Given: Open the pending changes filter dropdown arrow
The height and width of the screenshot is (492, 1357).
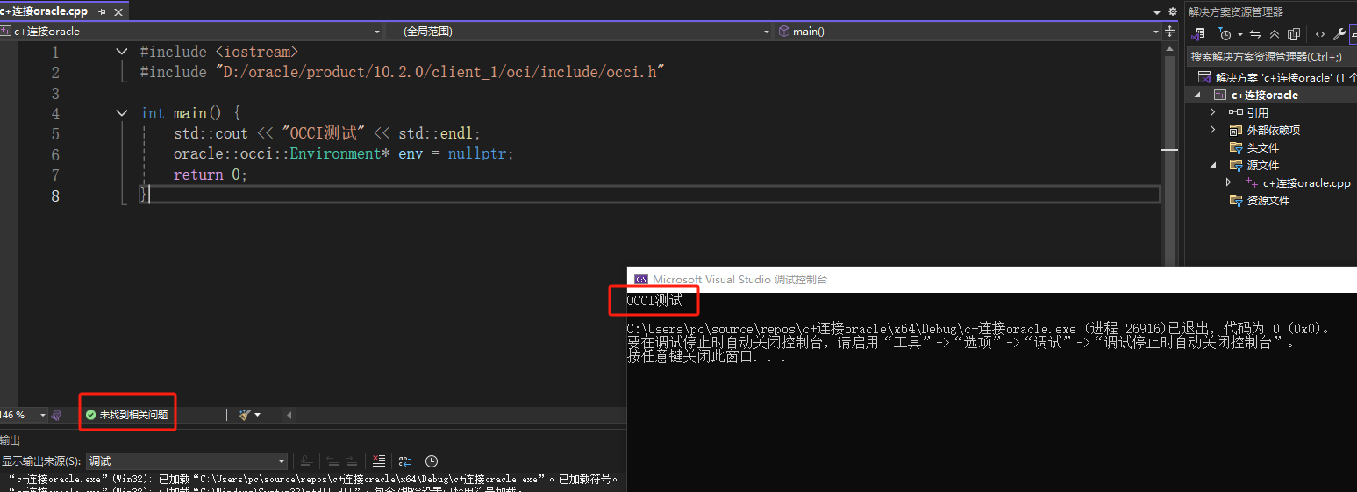Looking at the screenshot, I should point(1239,34).
